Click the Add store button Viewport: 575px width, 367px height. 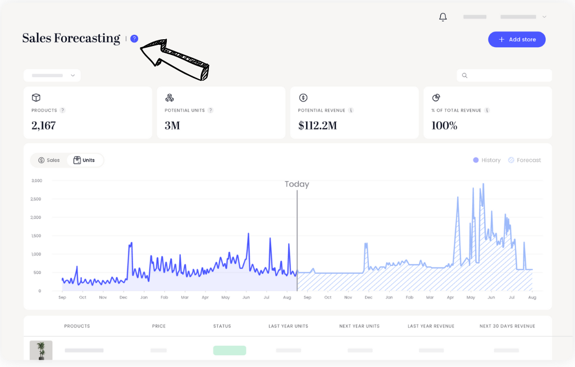click(517, 39)
